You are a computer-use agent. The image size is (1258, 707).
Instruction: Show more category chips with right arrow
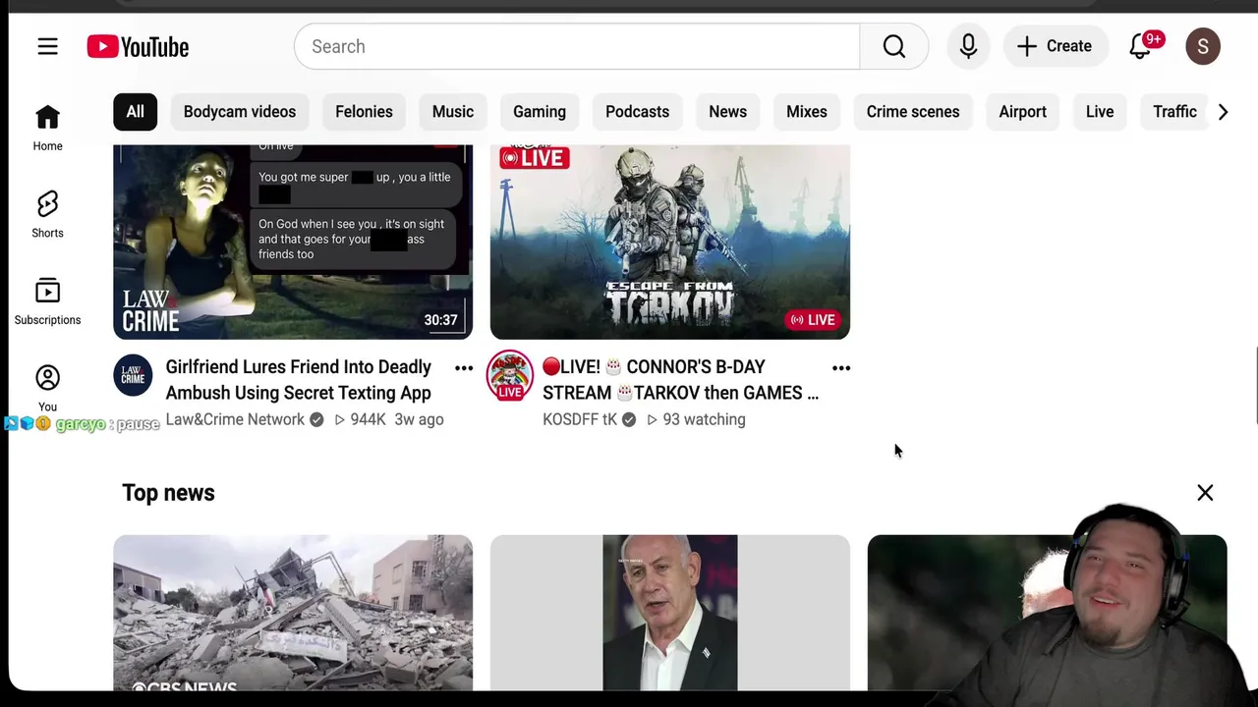[1223, 112]
